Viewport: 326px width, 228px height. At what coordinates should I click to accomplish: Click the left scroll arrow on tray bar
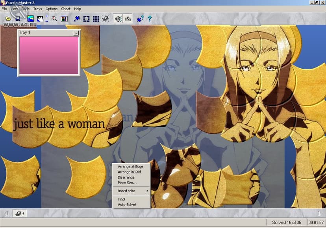click(6, 213)
